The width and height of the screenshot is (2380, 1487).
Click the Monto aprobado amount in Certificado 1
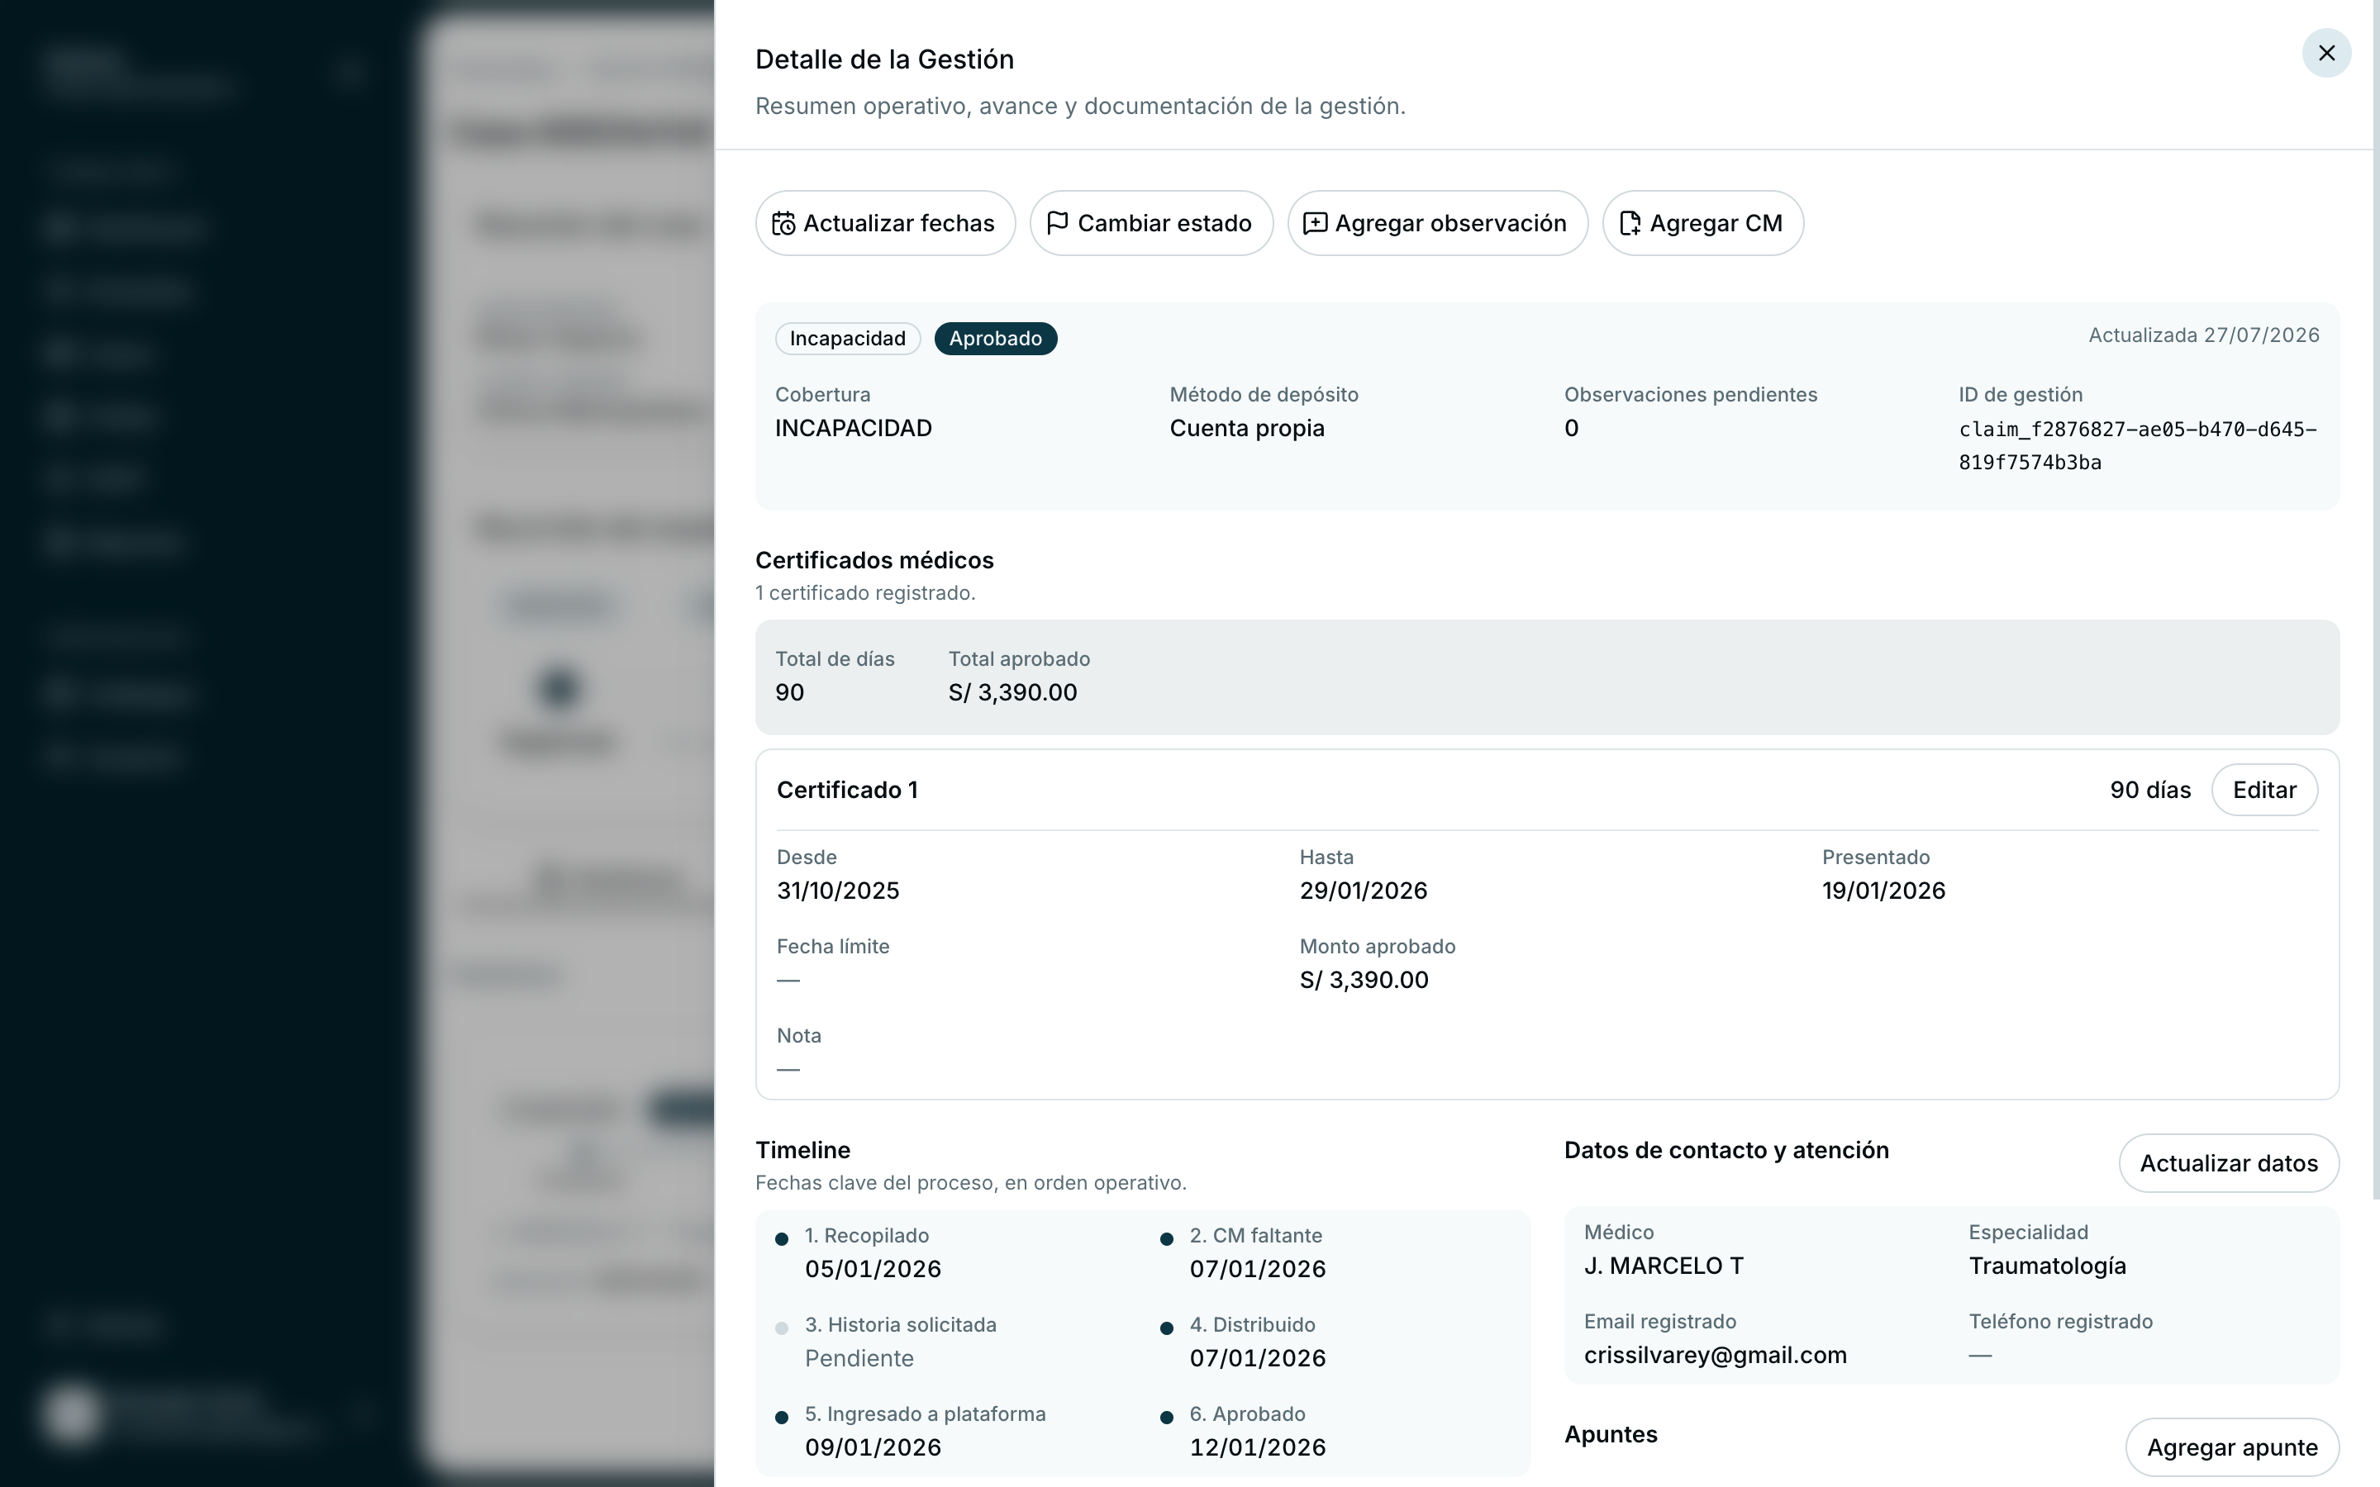point(1364,980)
